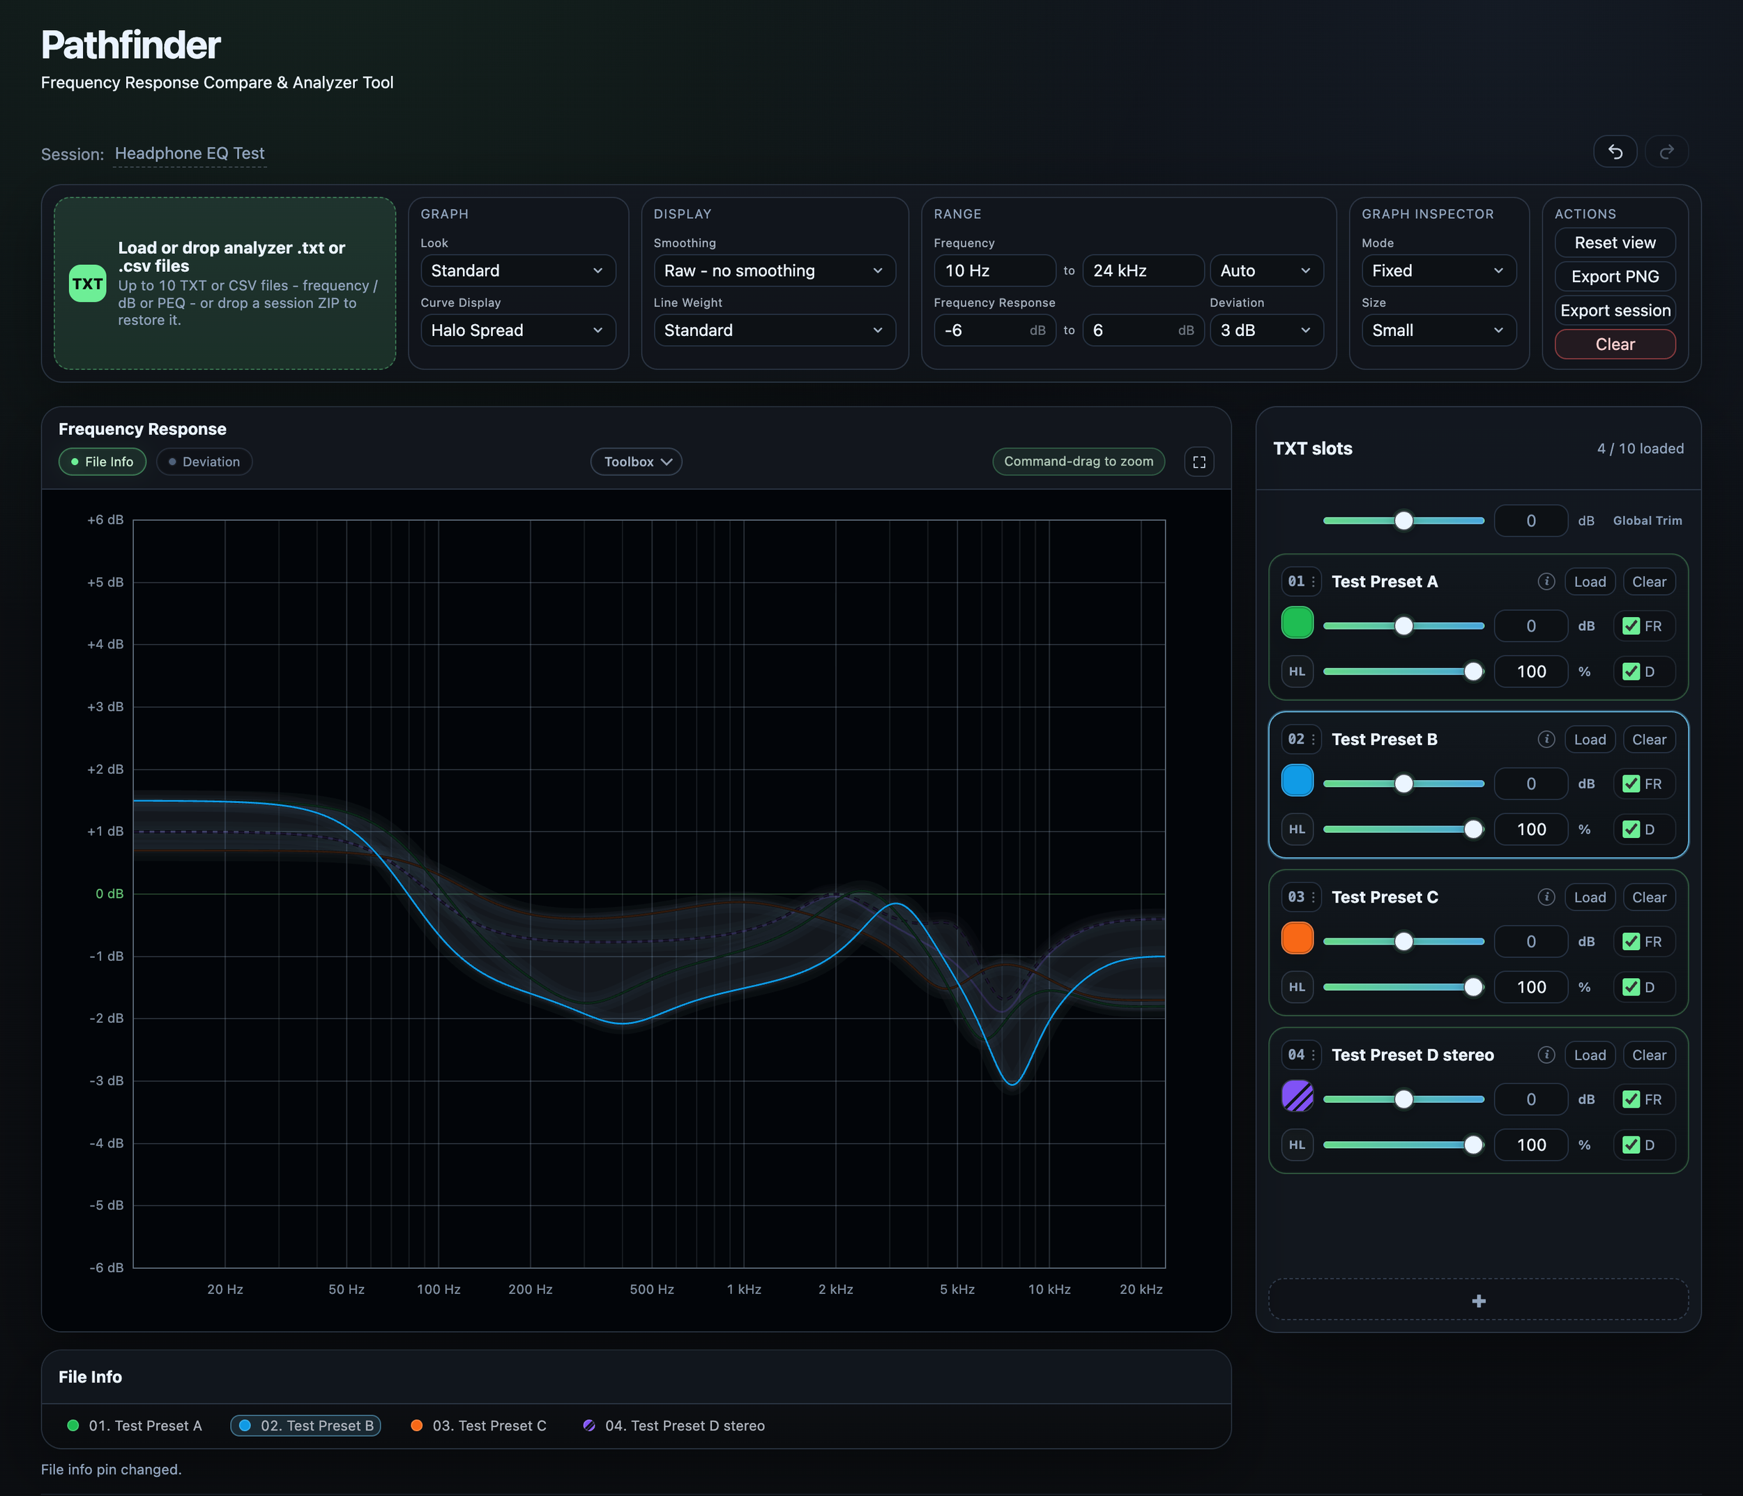This screenshot has height=1496, width=1743.
Task: Expand the Smoothing dropdown
Action: point(774,270)
